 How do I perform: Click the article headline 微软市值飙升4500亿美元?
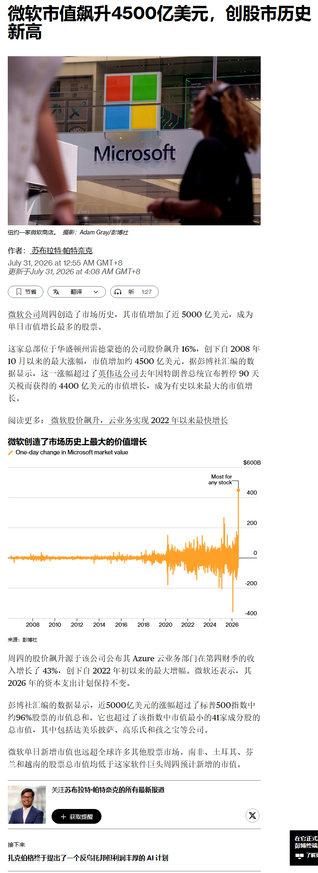159,23
